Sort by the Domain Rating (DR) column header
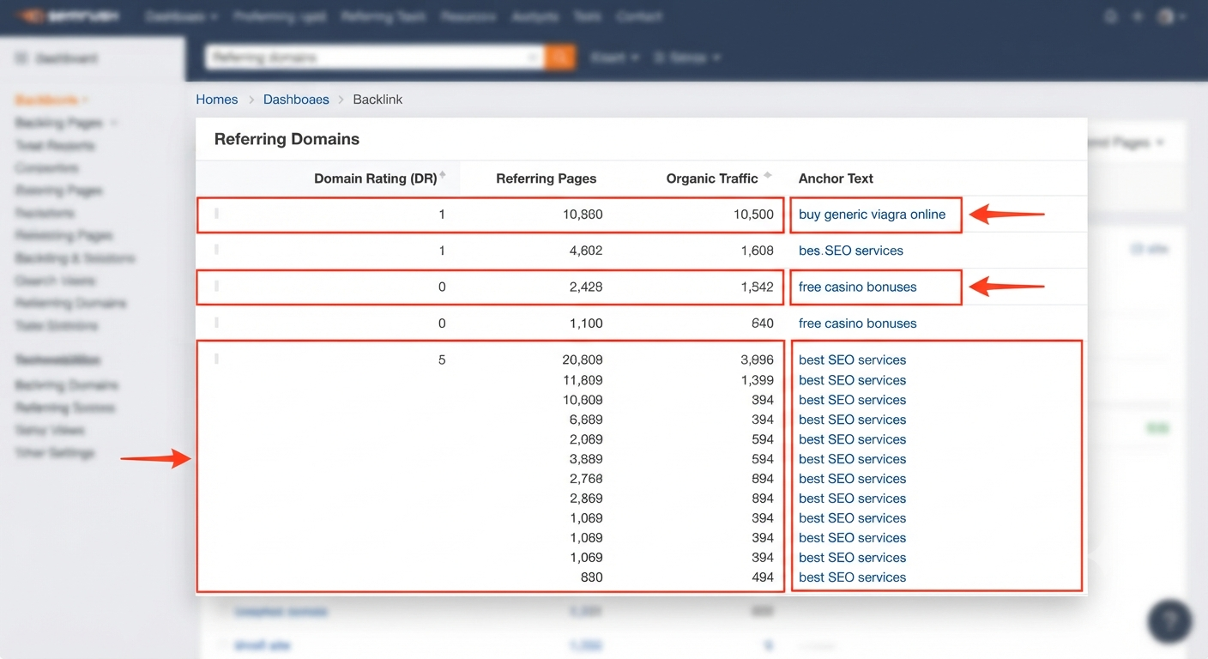This screenshot has height=659, width=1208. tap(376, 178)
